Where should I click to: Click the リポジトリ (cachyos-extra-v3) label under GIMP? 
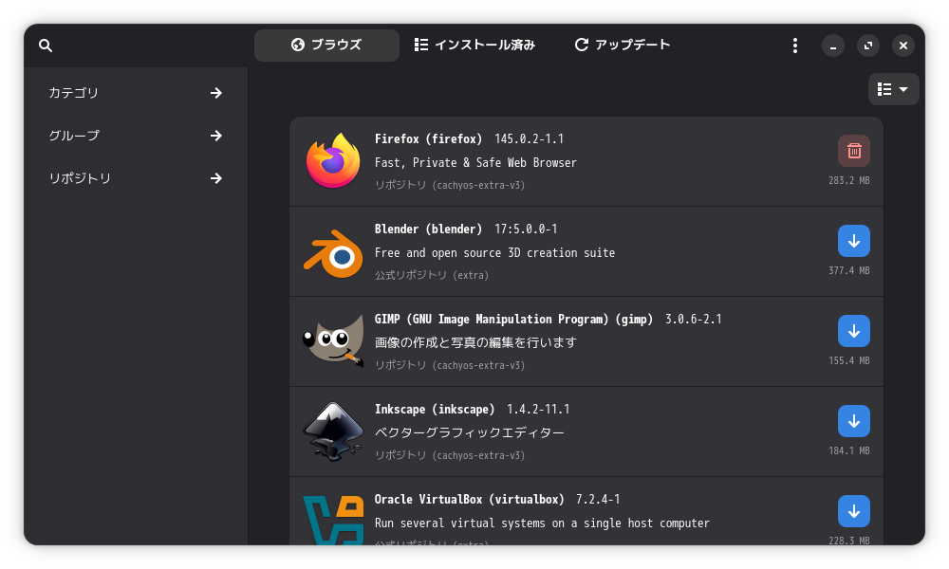[x=448, y=365]
